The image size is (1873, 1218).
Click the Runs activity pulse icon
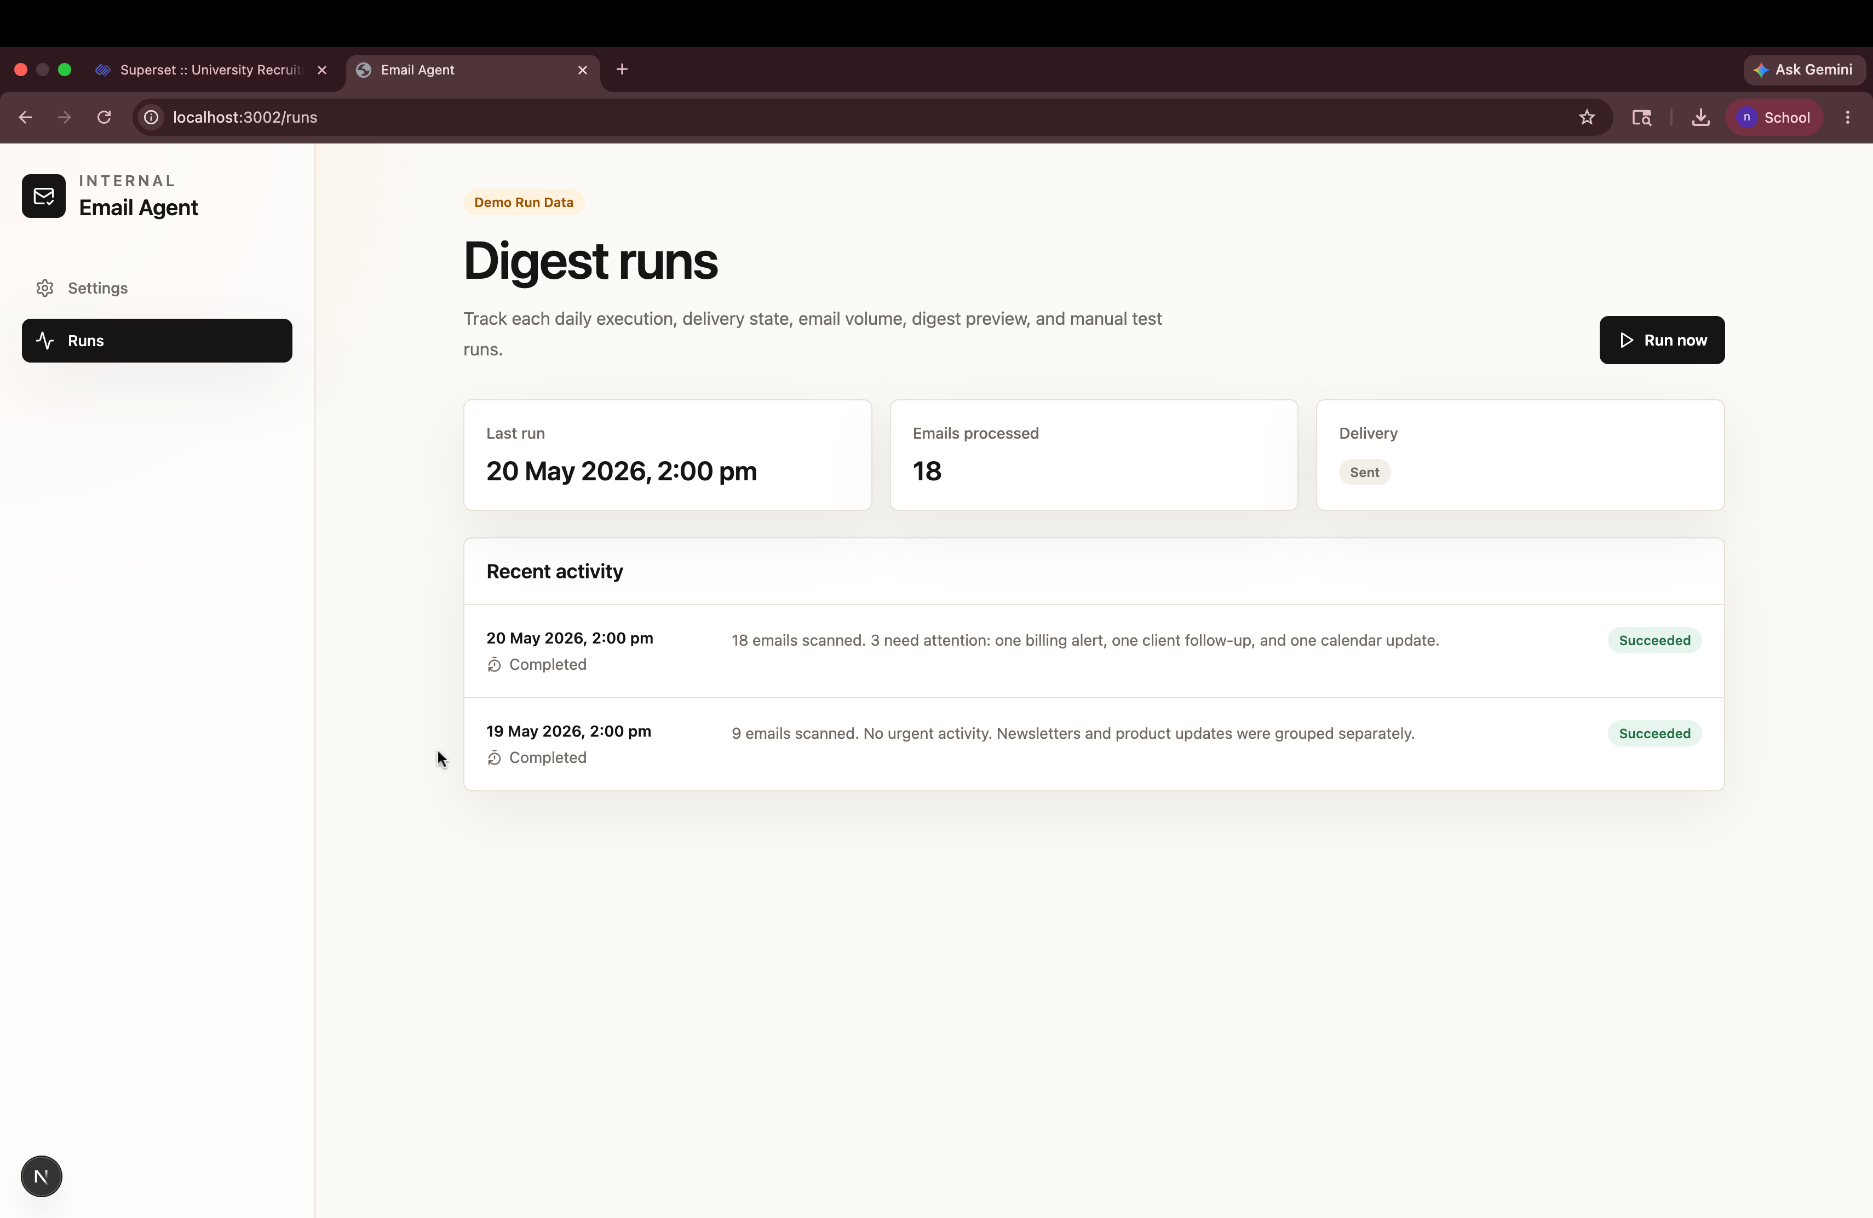45,341
